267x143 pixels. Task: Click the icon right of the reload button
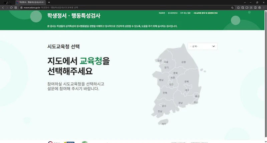coord(16,7)
